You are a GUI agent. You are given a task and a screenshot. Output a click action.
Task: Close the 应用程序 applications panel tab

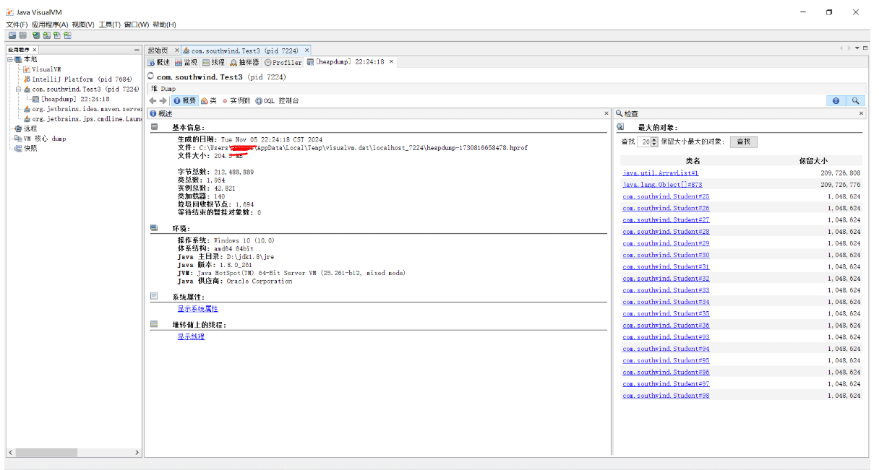35,50
